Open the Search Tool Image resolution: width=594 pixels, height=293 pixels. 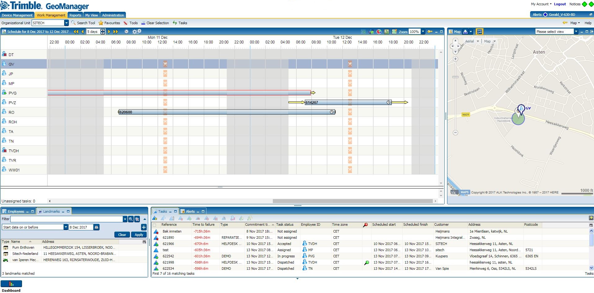[83, 23]
